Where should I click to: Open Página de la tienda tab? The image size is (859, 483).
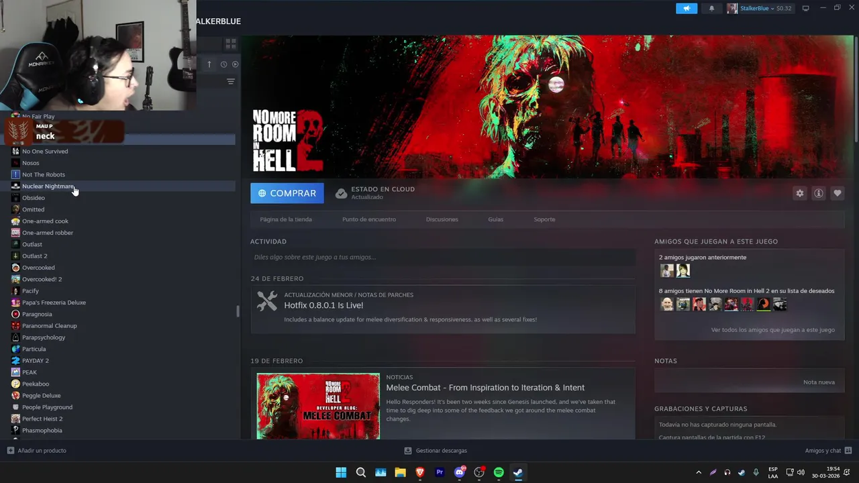286,219
